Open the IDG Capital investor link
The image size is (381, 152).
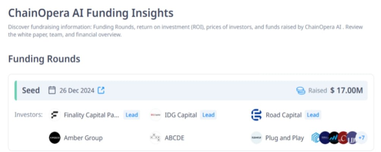(181, 115)
